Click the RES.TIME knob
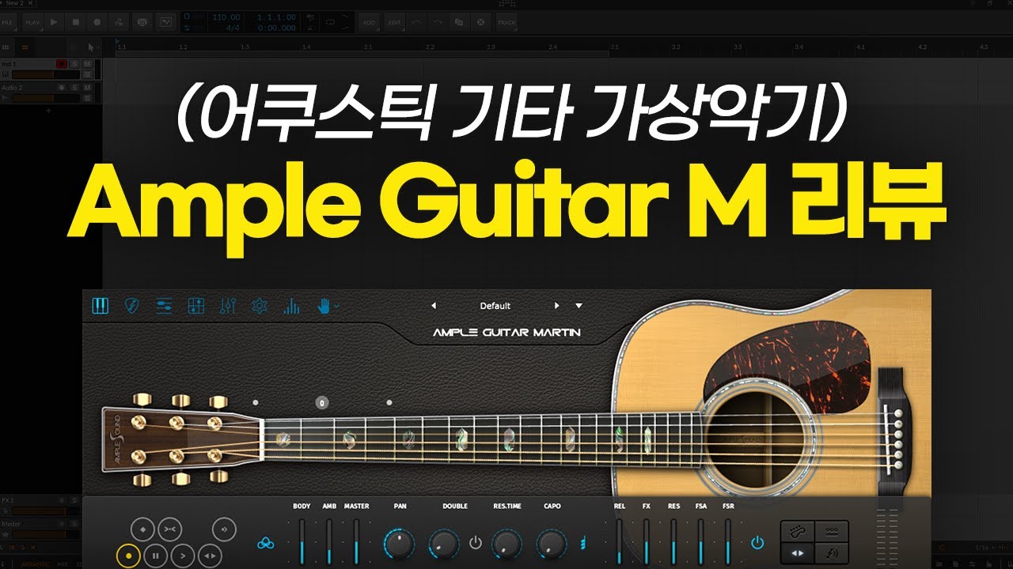1013x569 pixels. coord(507,544)
